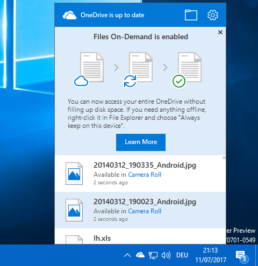Click image file icon for 20140312_190335_Android.jpg

click(x=74, y=174)
